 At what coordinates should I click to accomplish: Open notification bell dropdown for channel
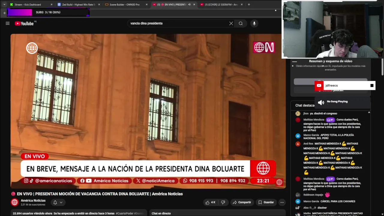58,202
